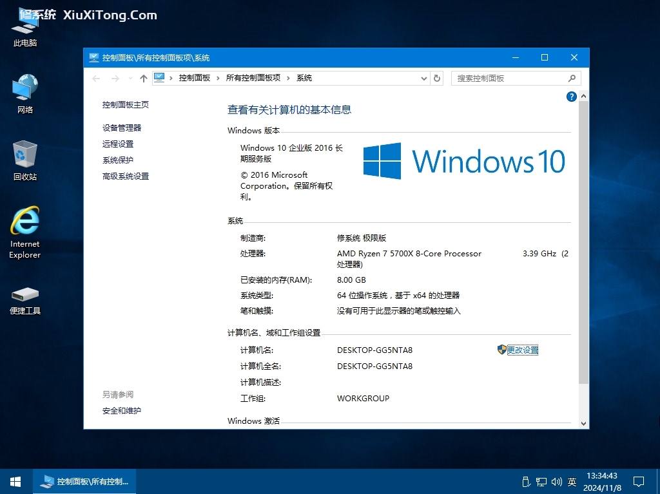Open 设备管理器 from the sidebar
The height and width of the screenshot is (494, 660).
point(122,128)
